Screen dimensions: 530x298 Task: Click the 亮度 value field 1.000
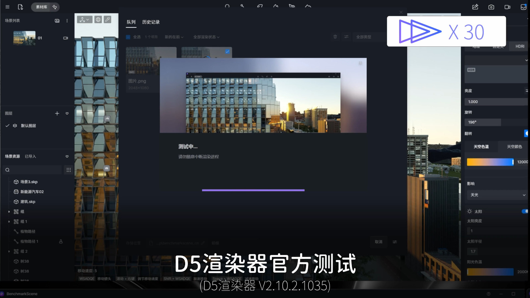pyautogui.click(x=496, y=102)
